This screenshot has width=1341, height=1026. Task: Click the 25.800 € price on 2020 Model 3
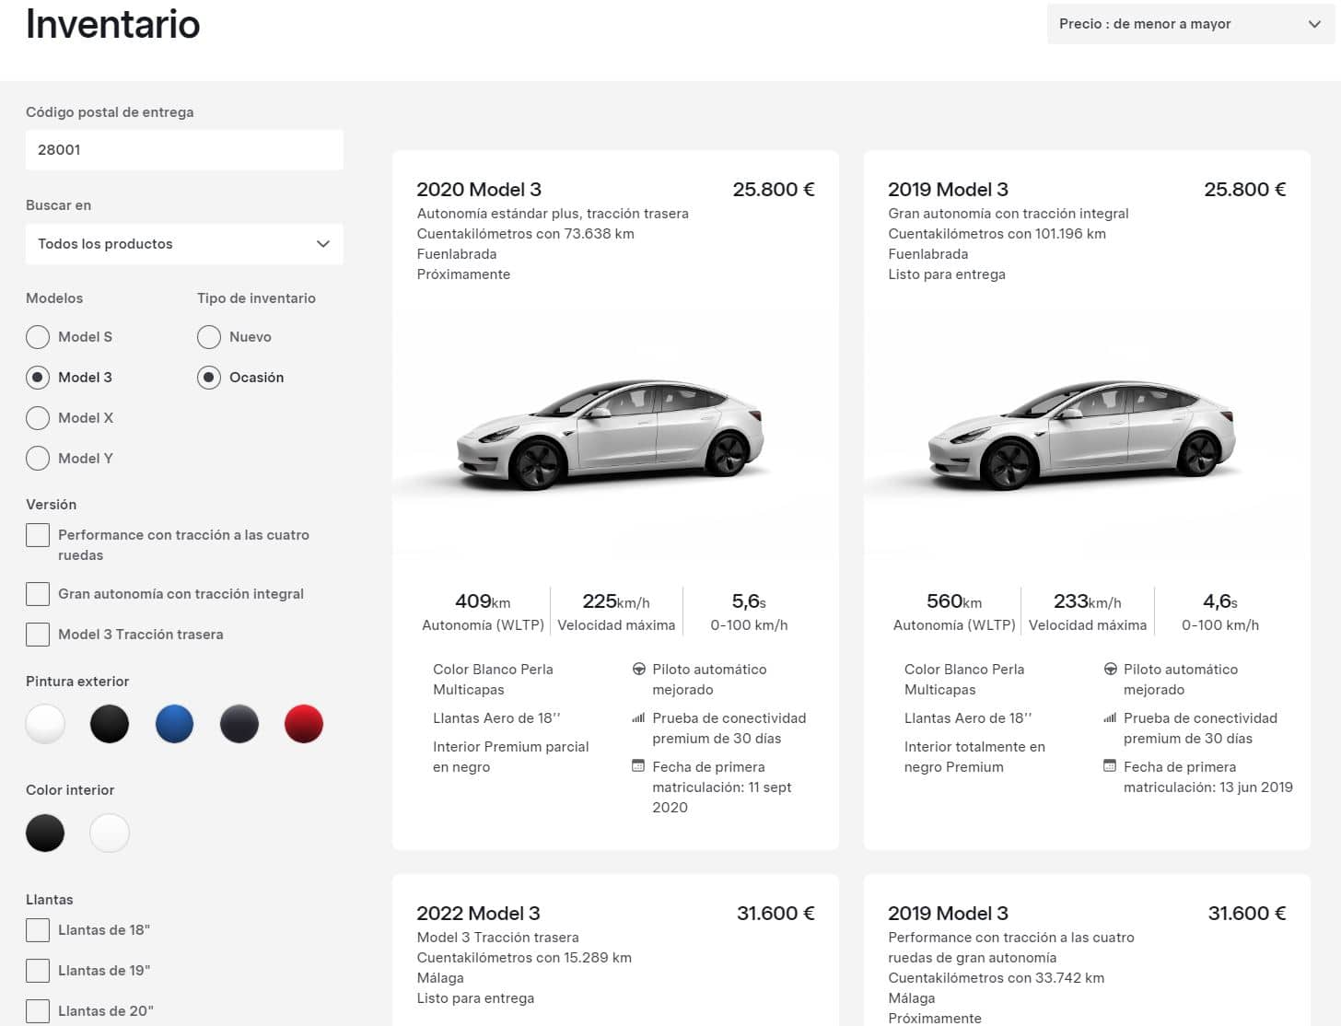(x=774, y=190)
